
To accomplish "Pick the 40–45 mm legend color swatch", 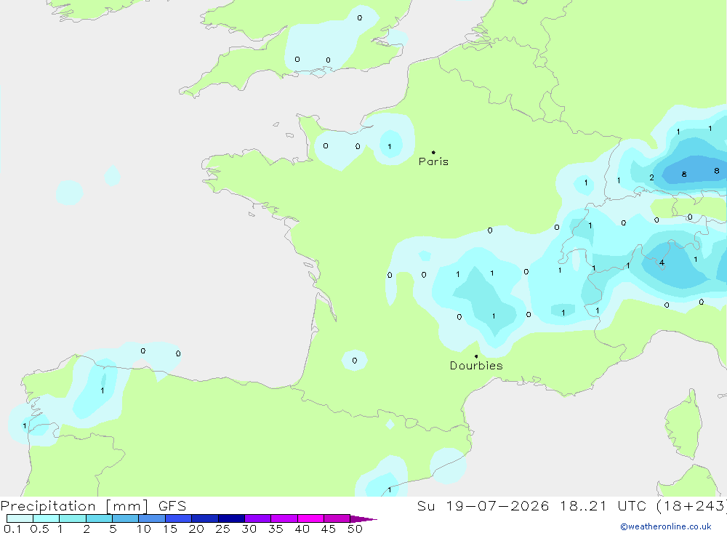I will pos(310,518).
